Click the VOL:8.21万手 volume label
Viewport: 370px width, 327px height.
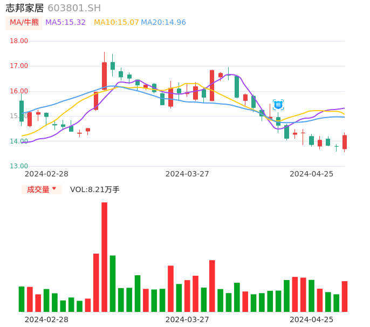[x=94, y=189]
